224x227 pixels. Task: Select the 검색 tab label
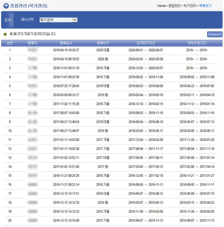[7, 20]
